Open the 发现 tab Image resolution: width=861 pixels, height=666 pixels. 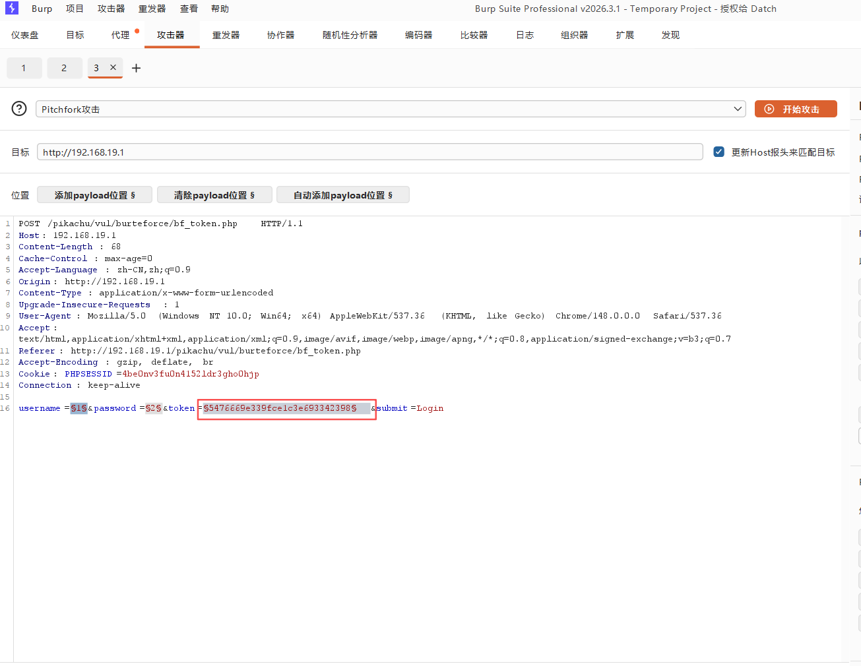tap(670, 35)
